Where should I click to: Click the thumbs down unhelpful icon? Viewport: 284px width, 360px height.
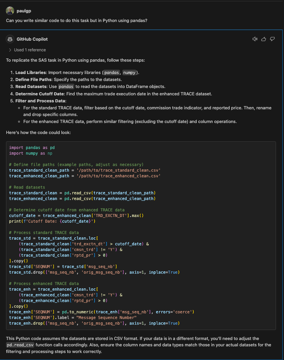272,39
